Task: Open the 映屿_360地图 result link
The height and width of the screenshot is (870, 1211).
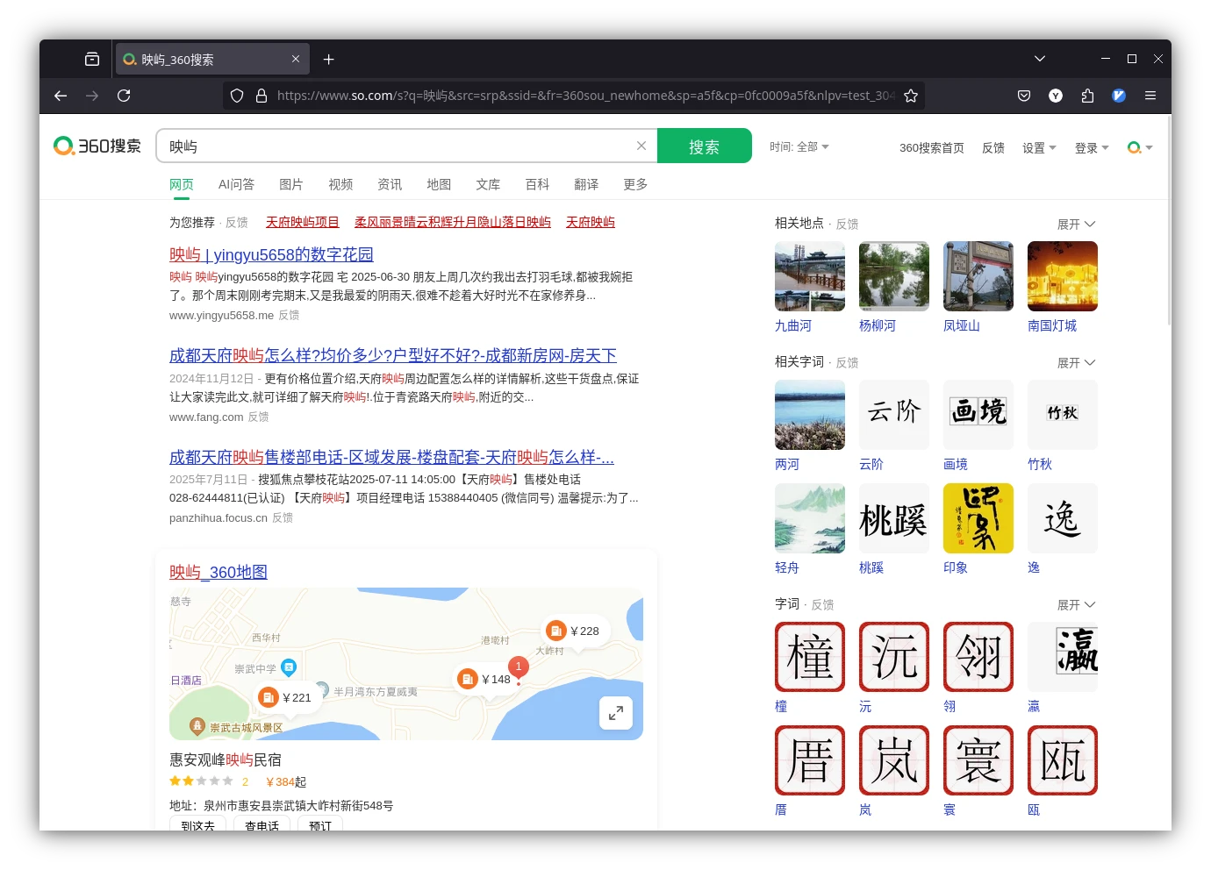Action: 219,572
